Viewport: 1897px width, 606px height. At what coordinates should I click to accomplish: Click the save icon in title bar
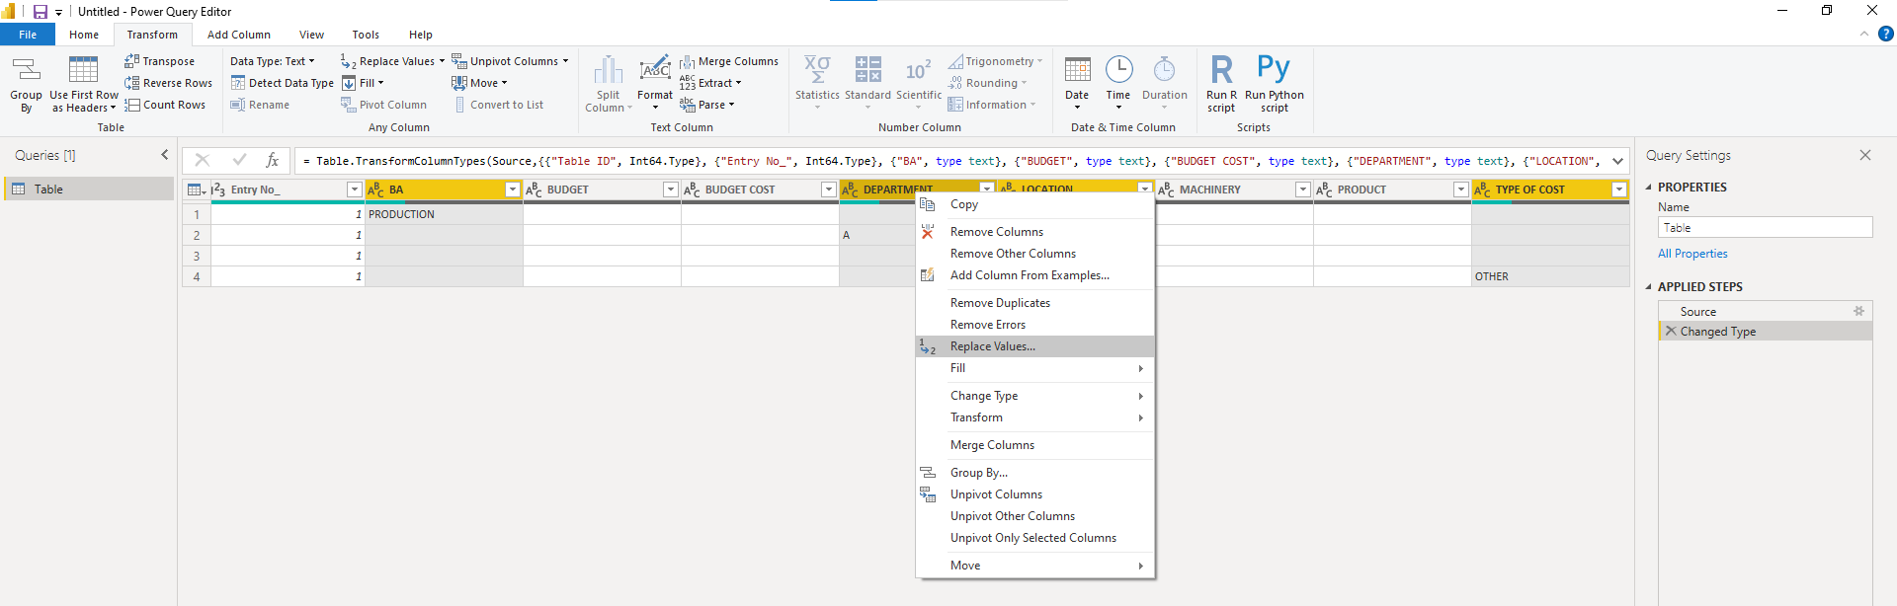[41, 12]
